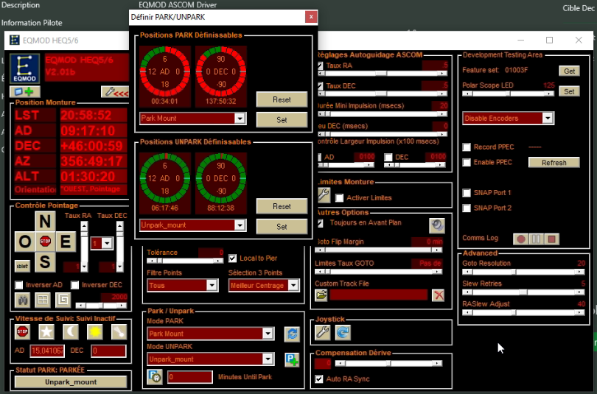This screenshot has height=394, width=597.
Task: Enable the Enable PPEC checkbox
Action: point(467,163)
